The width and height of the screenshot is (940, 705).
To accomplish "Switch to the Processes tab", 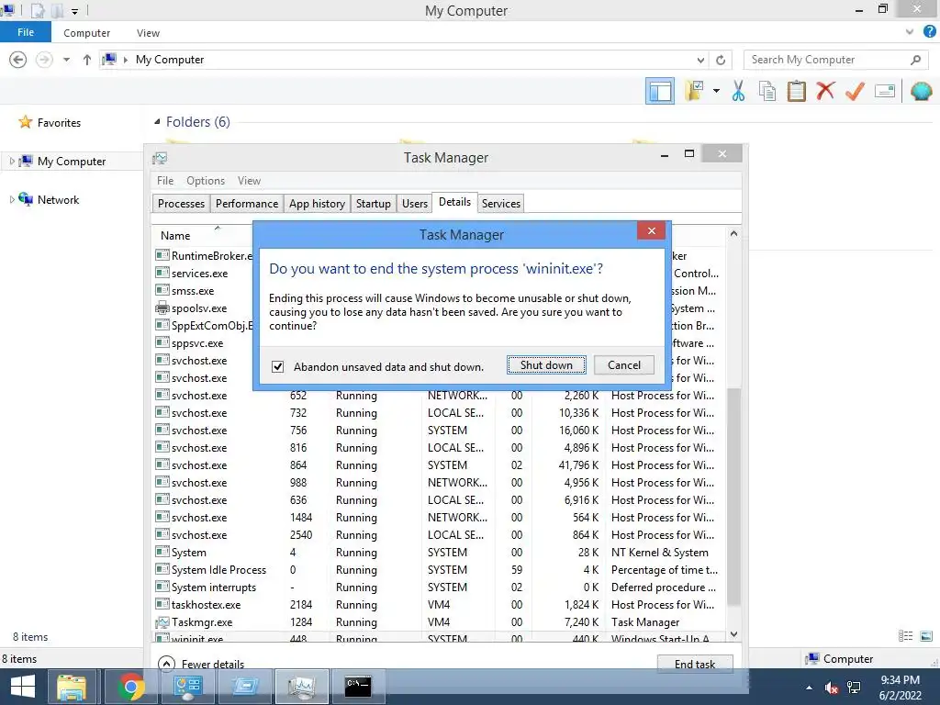I will (x=181, y=204).
